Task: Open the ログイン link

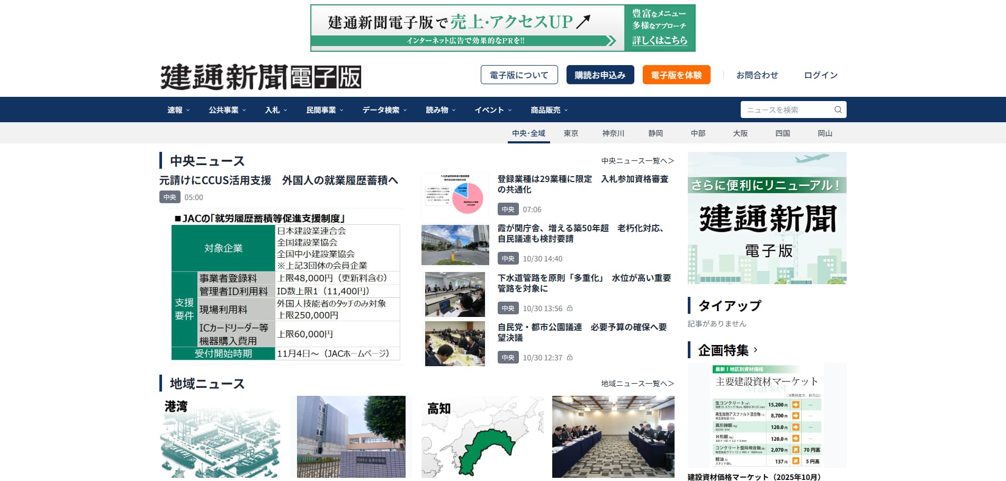Action: coord(820,75)
